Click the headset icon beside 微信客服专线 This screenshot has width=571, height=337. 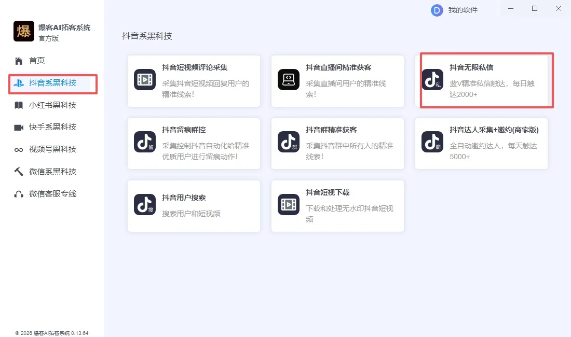[x=19, y=194]
